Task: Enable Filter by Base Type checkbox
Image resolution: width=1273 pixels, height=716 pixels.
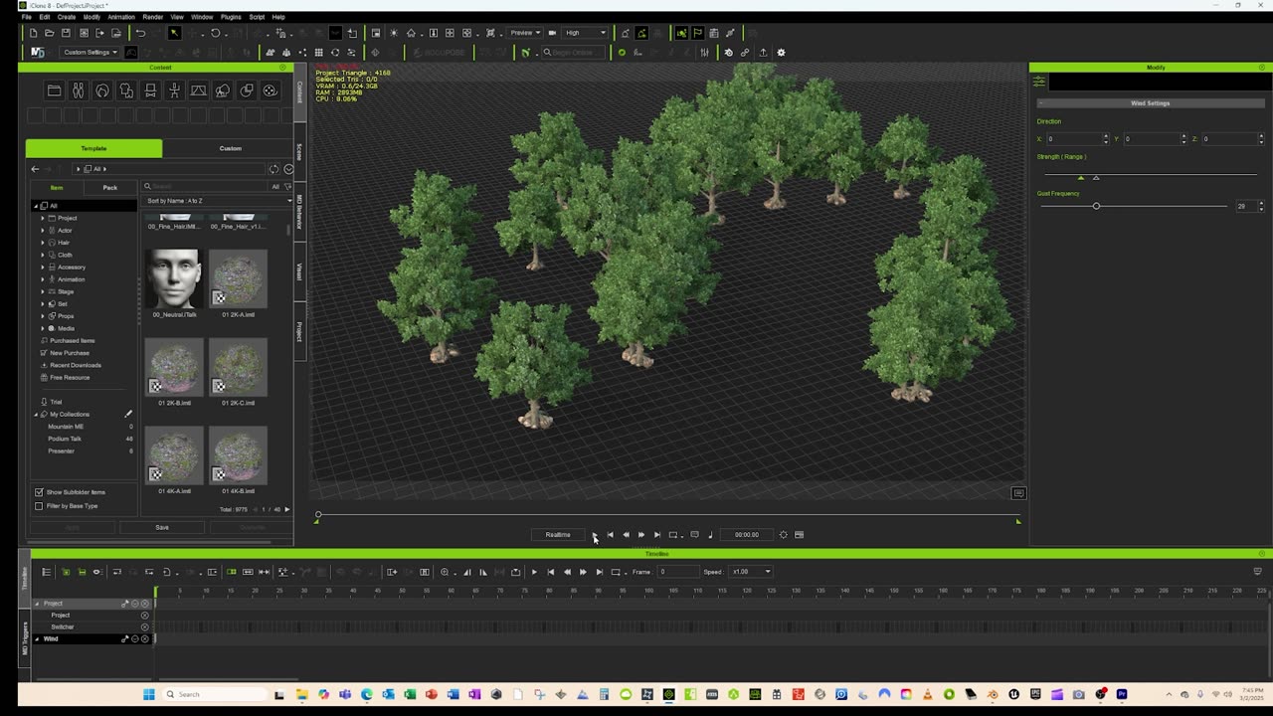Action: 39,506
